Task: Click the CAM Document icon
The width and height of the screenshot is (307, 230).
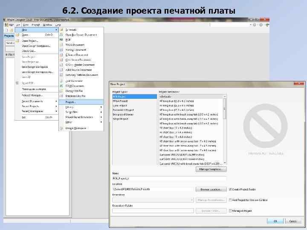Action: [61, 86]
